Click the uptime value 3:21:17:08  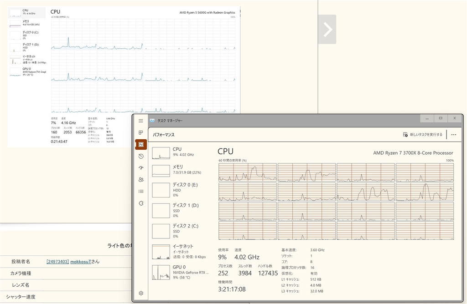(232, 289)
